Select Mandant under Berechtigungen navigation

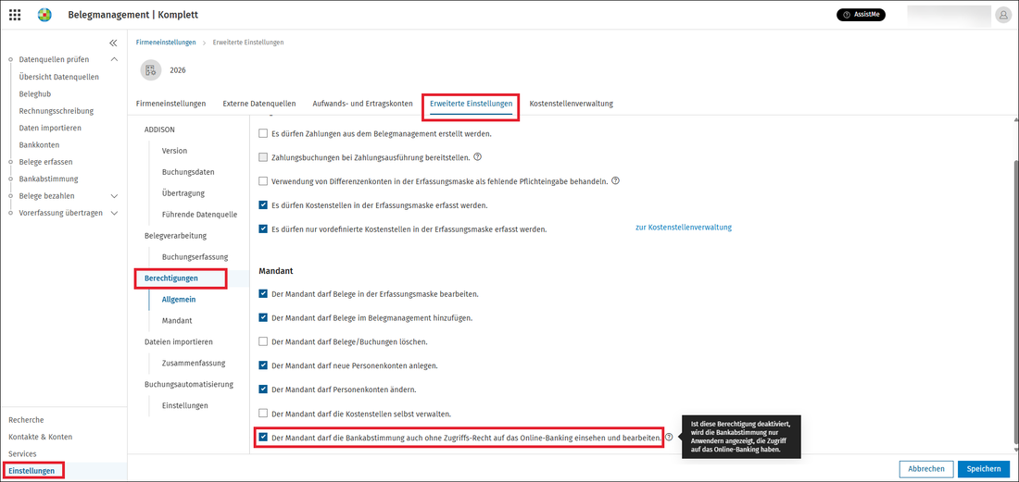point(177,320)
